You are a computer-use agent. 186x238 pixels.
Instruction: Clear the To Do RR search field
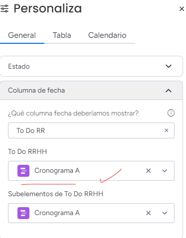pos(166,130)
